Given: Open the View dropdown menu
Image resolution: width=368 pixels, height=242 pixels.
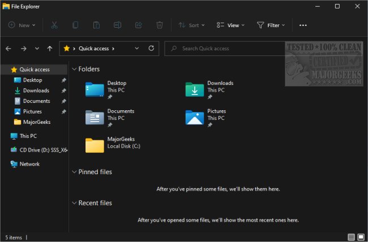Looking at the screenshot, I should click(230, 25).
